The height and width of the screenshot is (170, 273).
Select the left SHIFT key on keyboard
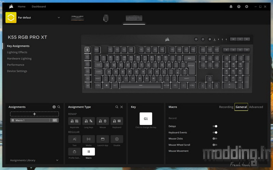point(98,79)
